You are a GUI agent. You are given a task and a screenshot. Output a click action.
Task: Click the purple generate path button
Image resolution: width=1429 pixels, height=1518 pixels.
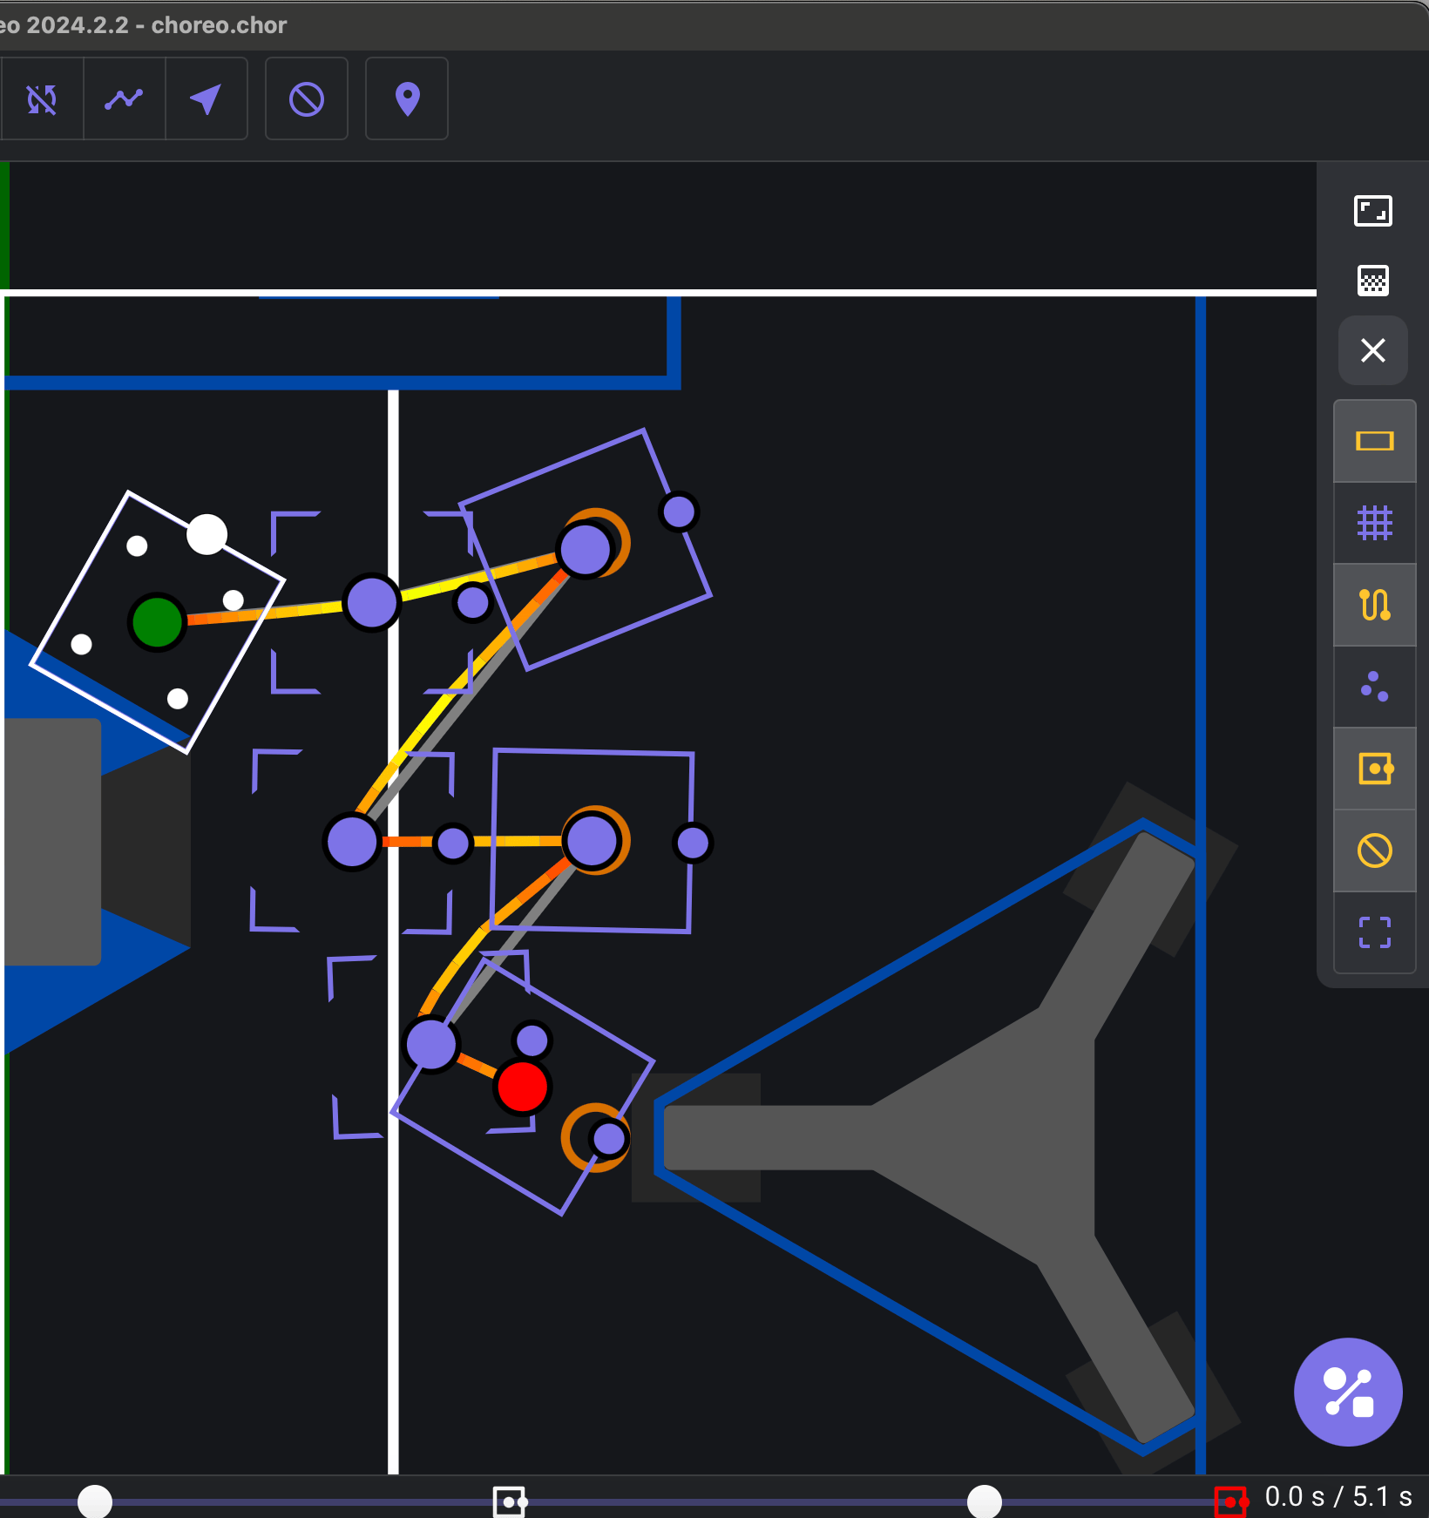[x=1347, y=1392]
